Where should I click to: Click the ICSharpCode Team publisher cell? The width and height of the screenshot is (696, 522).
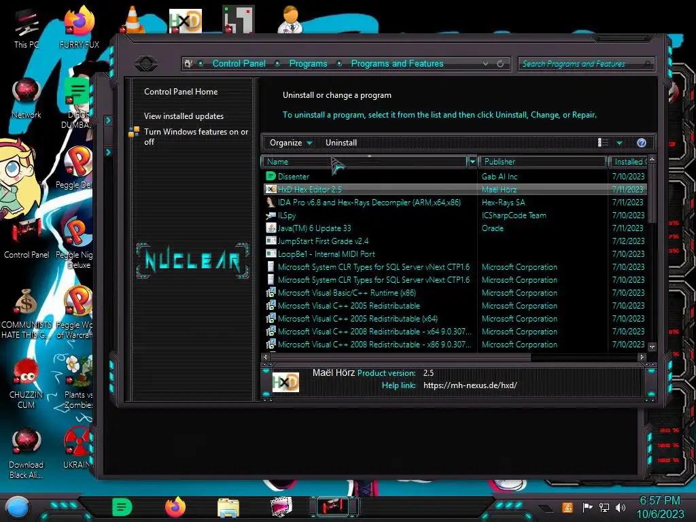click(514, 215)
